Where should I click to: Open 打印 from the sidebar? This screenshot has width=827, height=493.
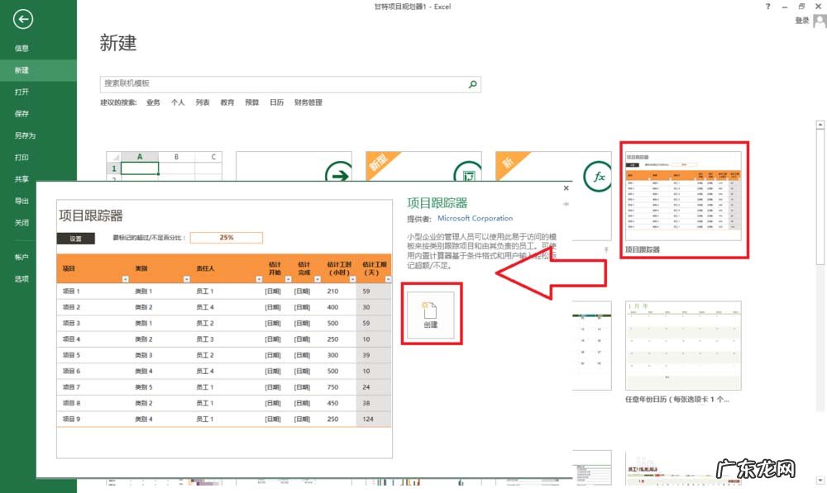tap(22, 157)
